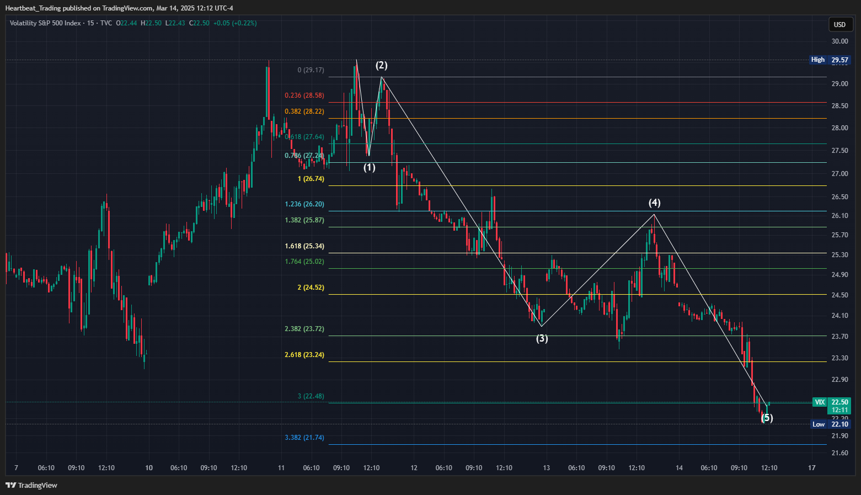Screen dimensions: 861x495
Task: Click the Elliott wave label (4)
Action: point(654,203)
